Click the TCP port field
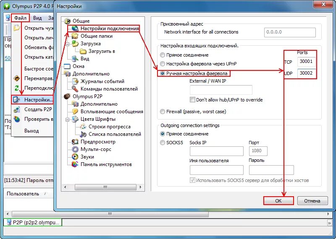This screenshot has width=336, height=239. click(x=307, y=61)
